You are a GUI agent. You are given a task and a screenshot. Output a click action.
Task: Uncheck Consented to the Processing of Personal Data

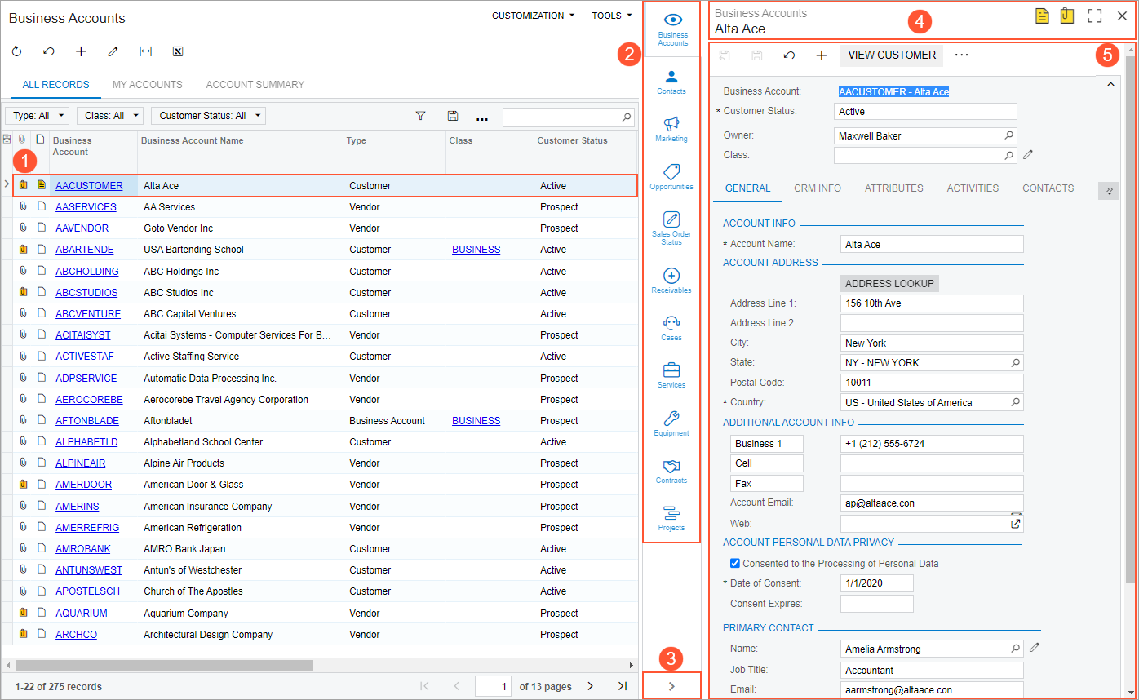click(735, 563)
